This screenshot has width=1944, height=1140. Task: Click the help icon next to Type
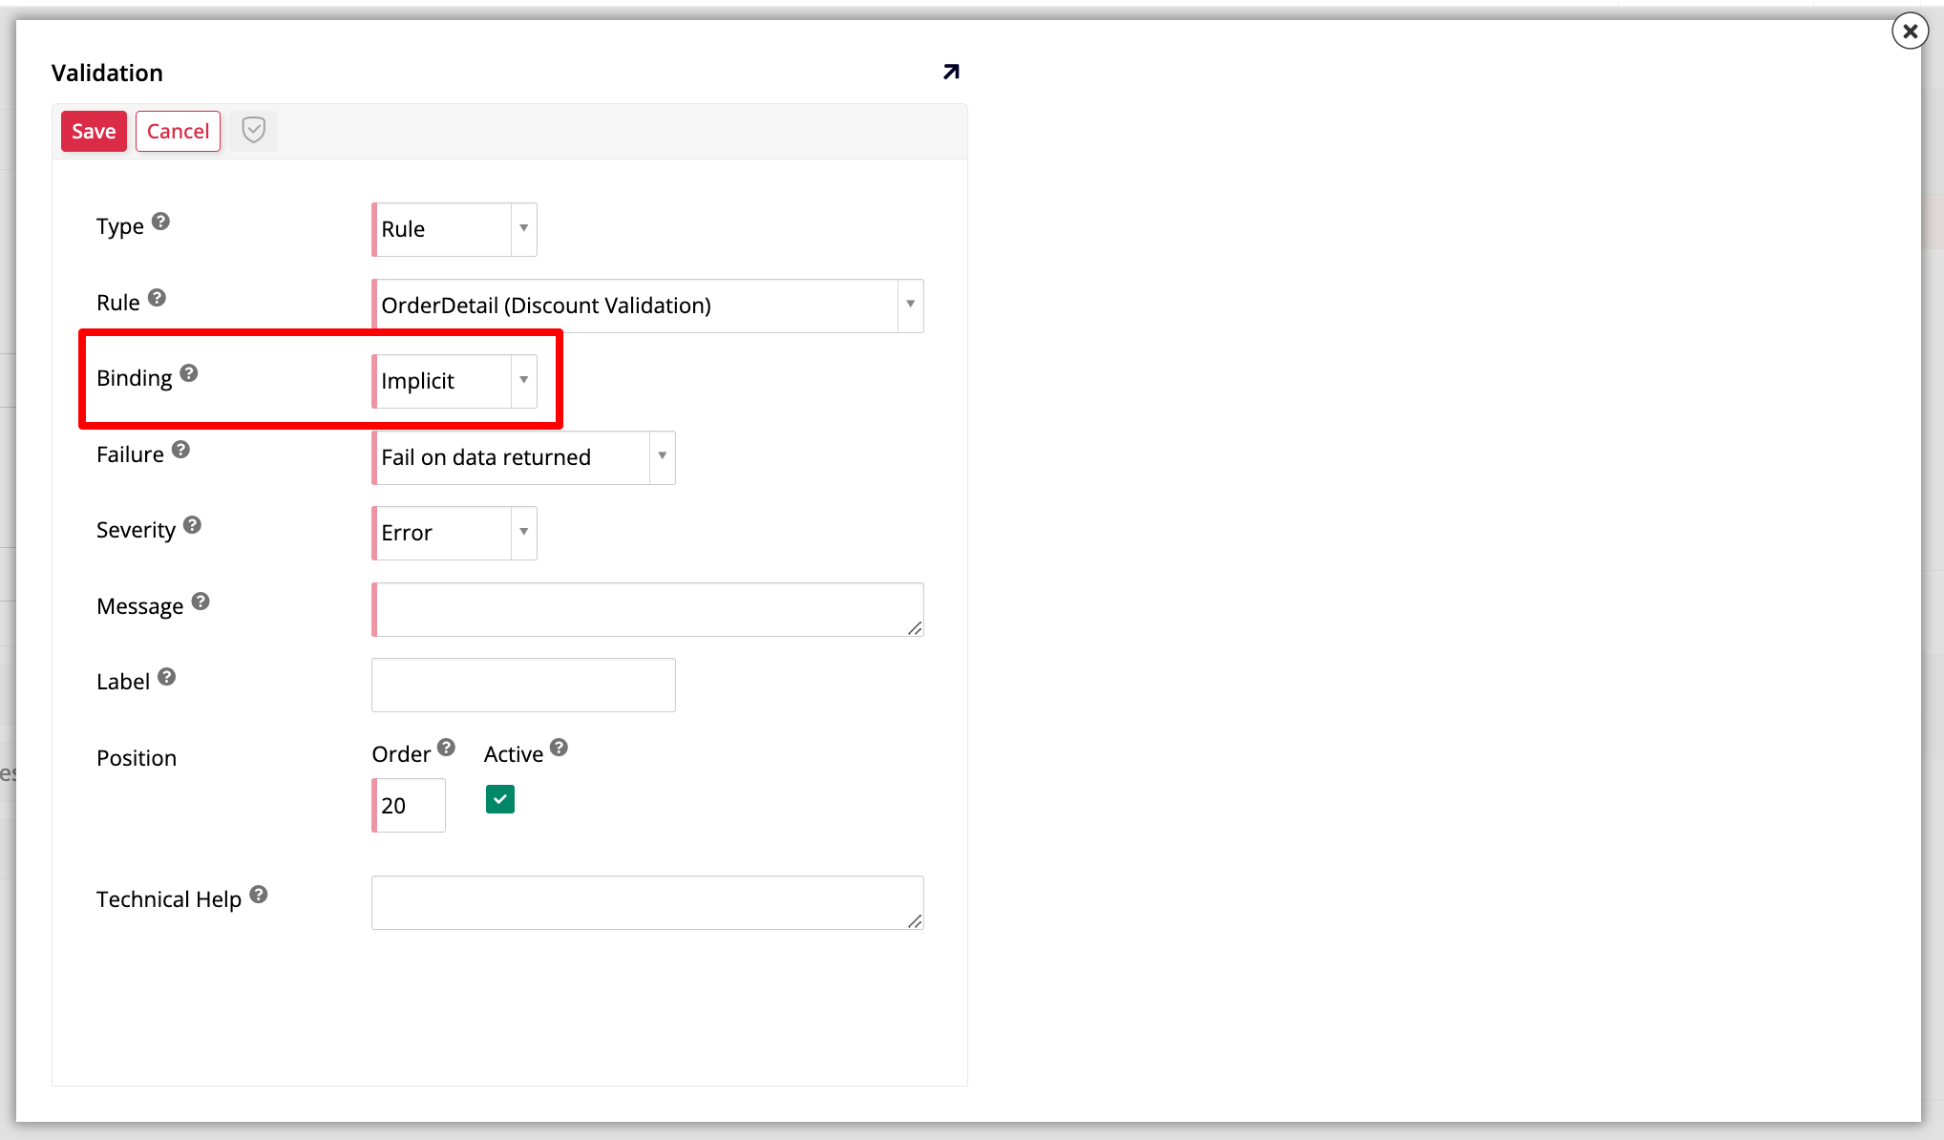pyautogui.click(x=160, y=222)
